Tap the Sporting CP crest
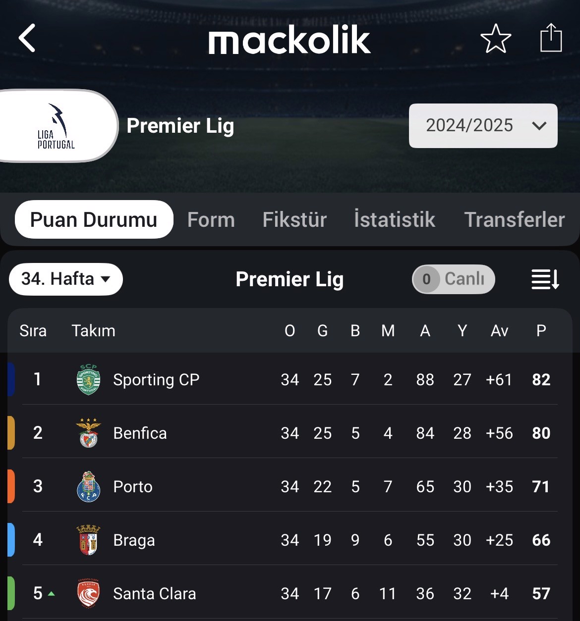 click(89, 379)
